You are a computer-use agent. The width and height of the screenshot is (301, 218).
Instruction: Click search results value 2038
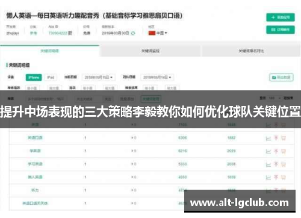[231, 164]
